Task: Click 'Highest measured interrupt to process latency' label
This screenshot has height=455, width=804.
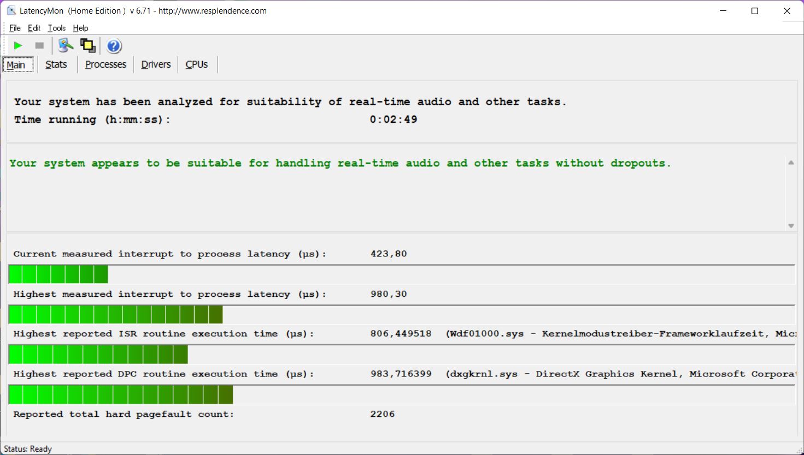Action: (170, 295)
